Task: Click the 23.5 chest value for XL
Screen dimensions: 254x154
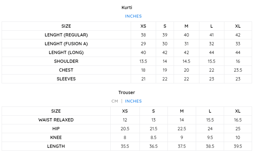Action: pos(238,70)
